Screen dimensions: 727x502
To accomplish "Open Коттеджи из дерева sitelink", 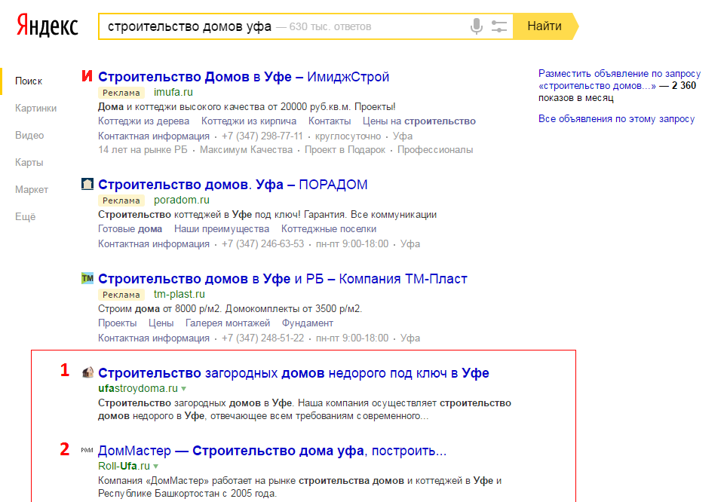I will click(x=144, y=121).
